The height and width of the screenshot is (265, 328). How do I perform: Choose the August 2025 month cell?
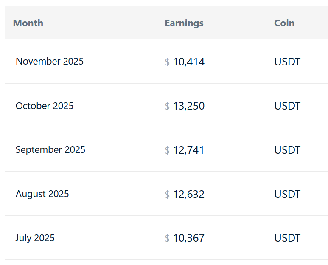click(42, 194)
